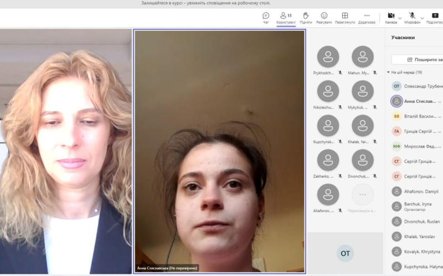
Task: Open microphone options dropdown arrow
Action: point(422,18)
